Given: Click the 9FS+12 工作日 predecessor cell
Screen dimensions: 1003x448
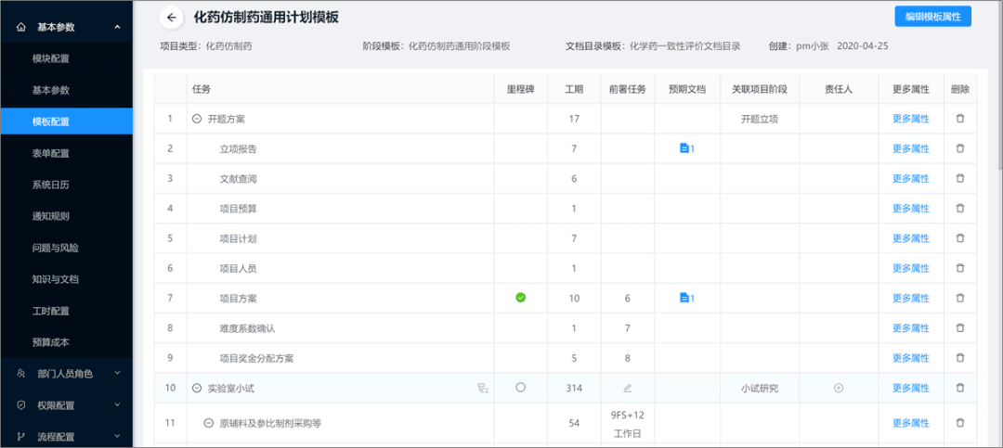Looking at the screenshot, I should point(628,423).
